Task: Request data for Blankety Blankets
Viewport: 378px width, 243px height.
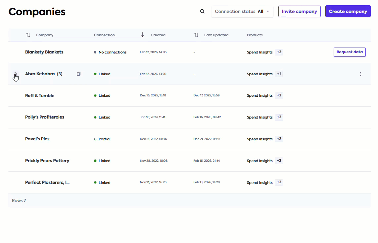Action: pyautogui.click(x=350, y=52)
